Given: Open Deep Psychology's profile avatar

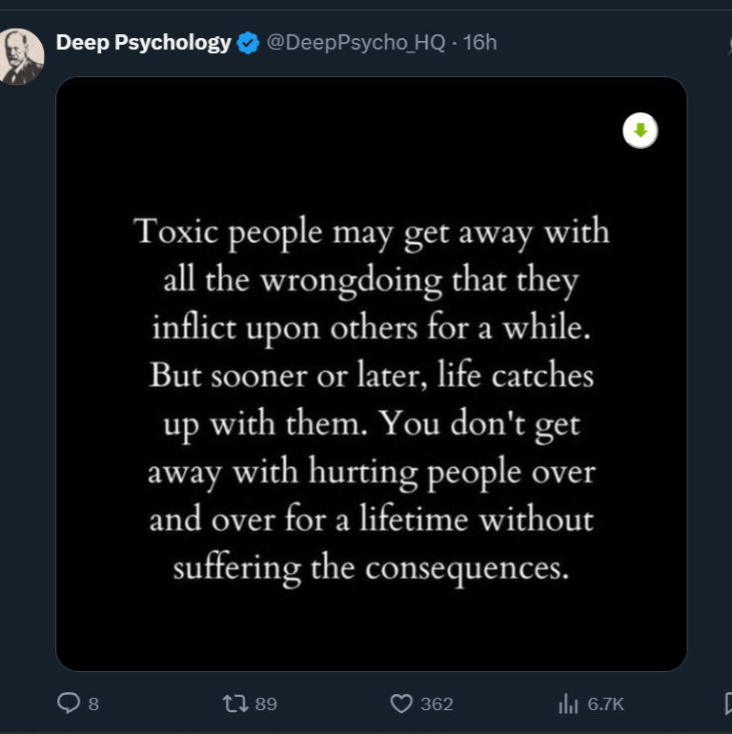Looking at the screenshot, I should [x=22, y=56].
